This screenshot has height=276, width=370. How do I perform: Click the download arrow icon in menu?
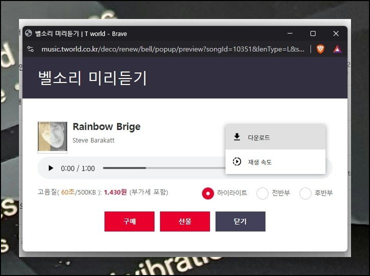(x=236, y=137)
